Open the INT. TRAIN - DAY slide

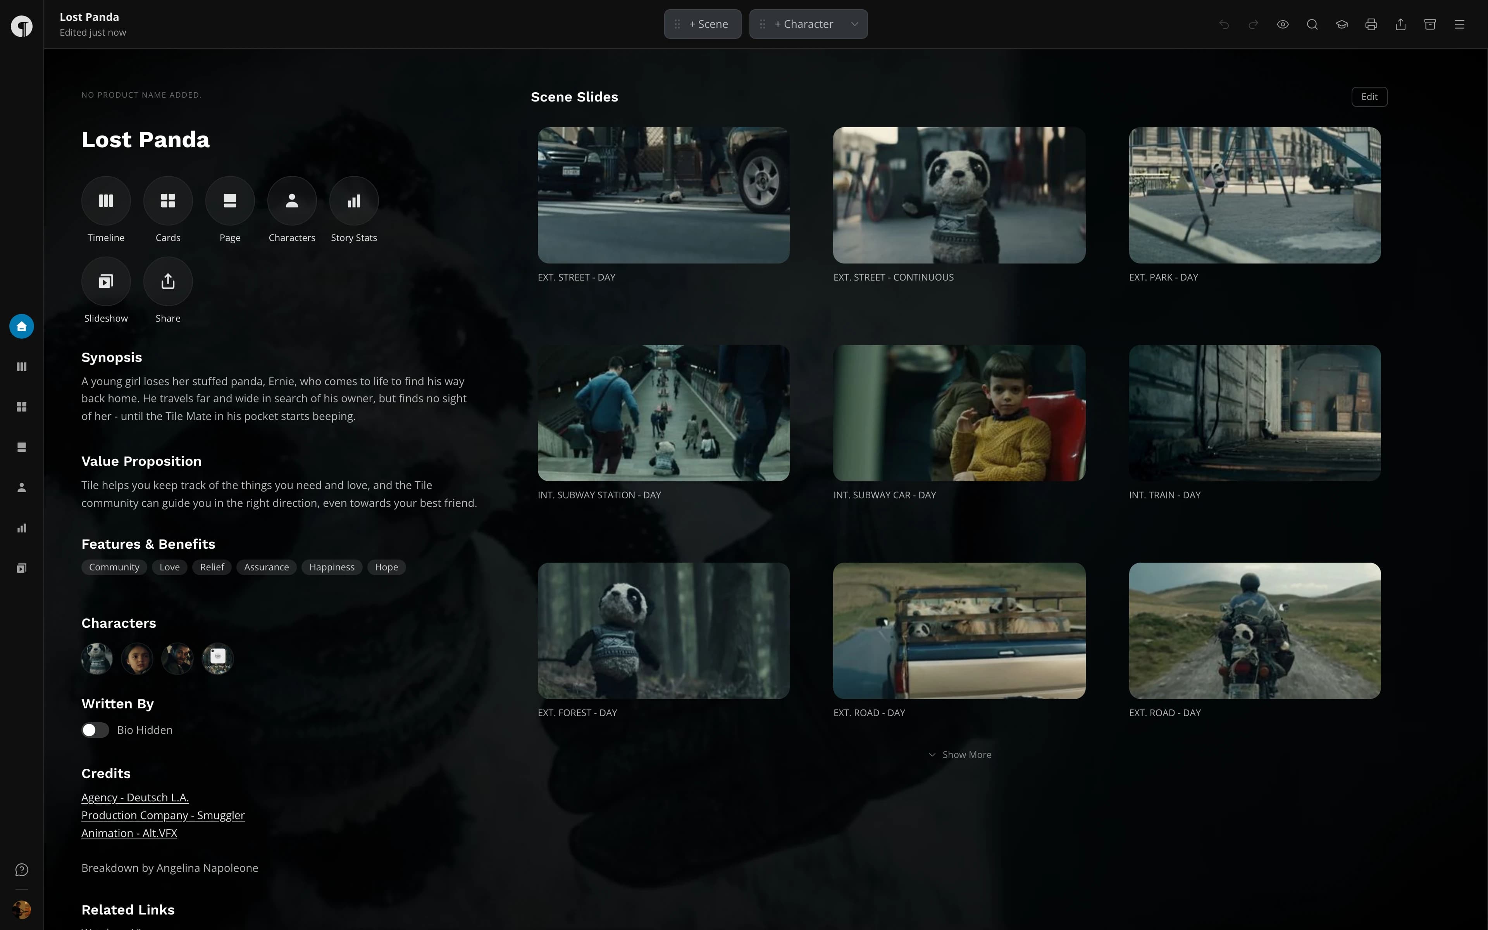tap(1255, 413)
